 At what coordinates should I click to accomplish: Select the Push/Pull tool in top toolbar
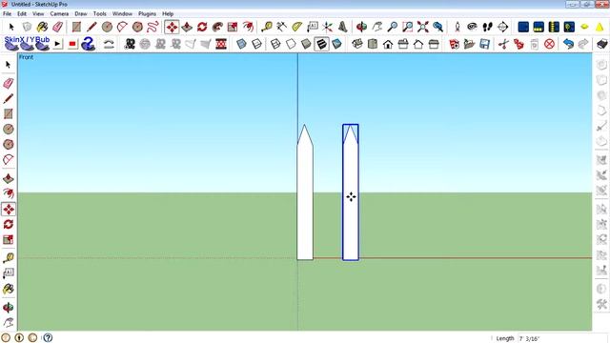pyautogui.click(x=187, y=27)
